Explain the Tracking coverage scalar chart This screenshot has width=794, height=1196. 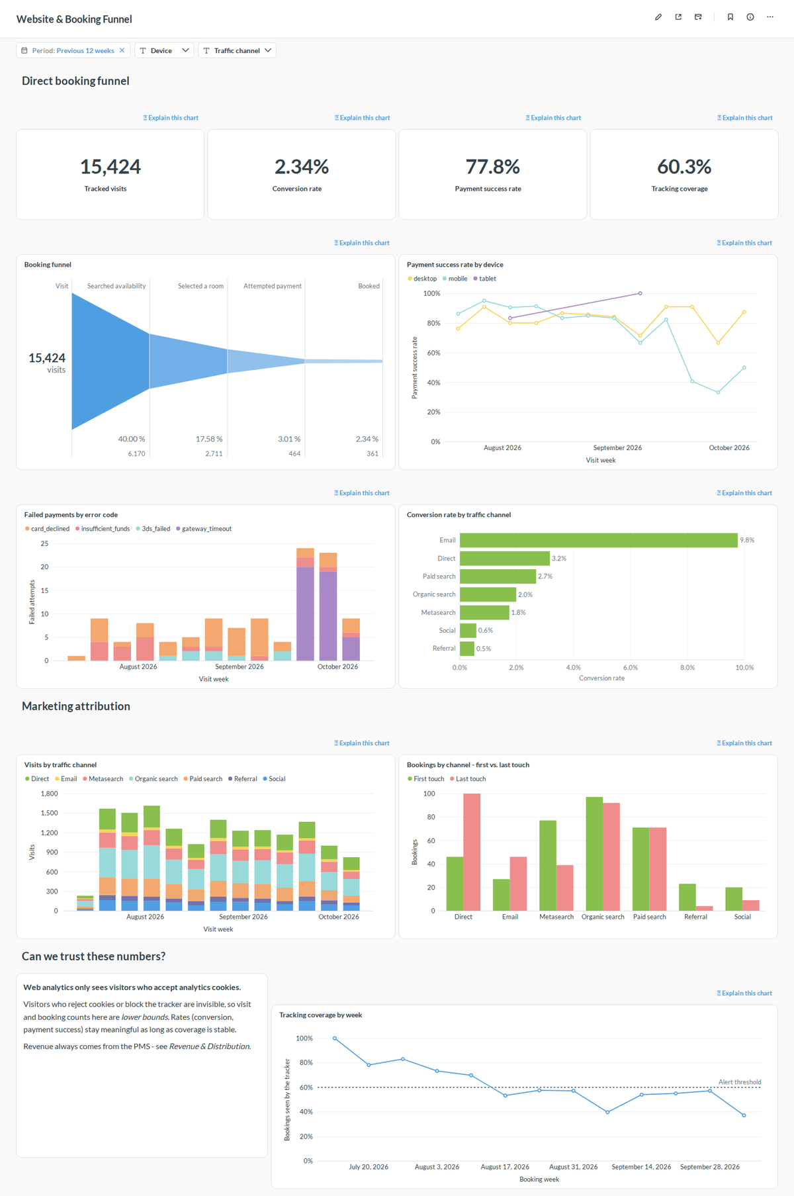point(744,118)
